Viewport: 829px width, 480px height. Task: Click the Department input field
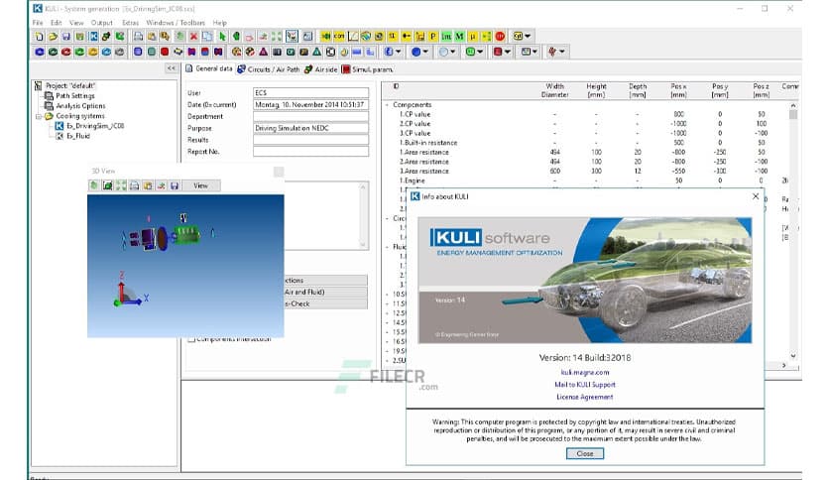[309, 116]
